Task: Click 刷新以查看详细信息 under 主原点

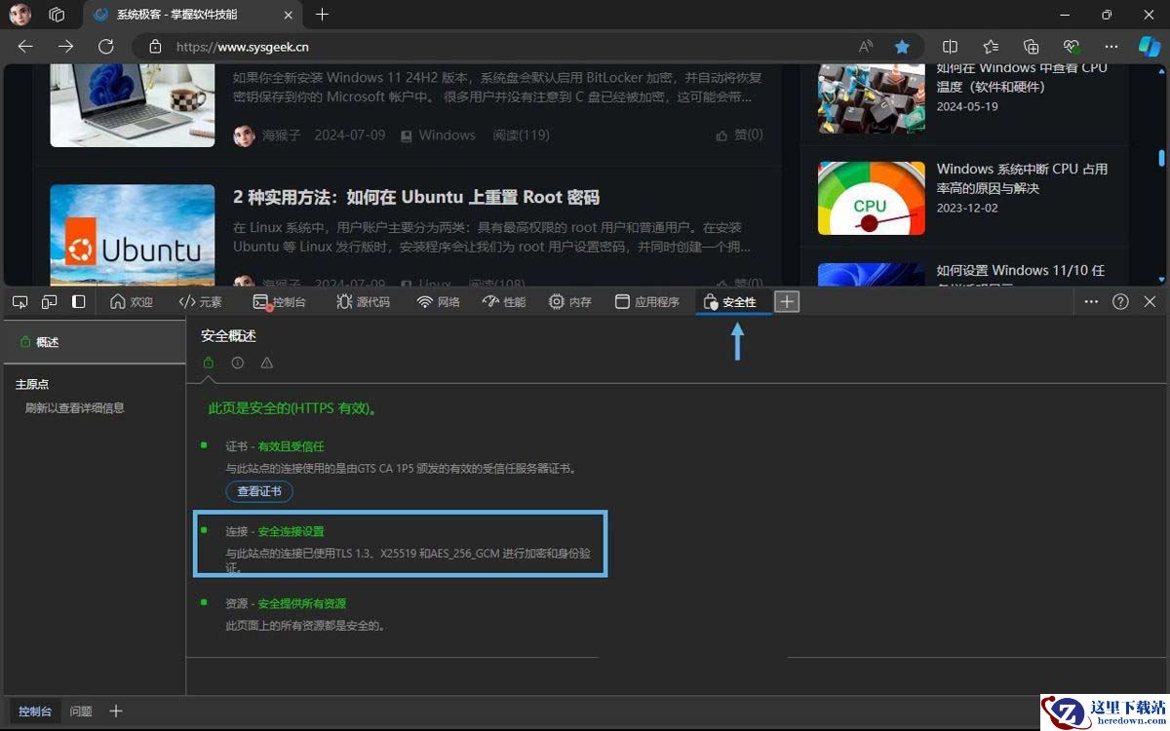Action: click(75, 407)
